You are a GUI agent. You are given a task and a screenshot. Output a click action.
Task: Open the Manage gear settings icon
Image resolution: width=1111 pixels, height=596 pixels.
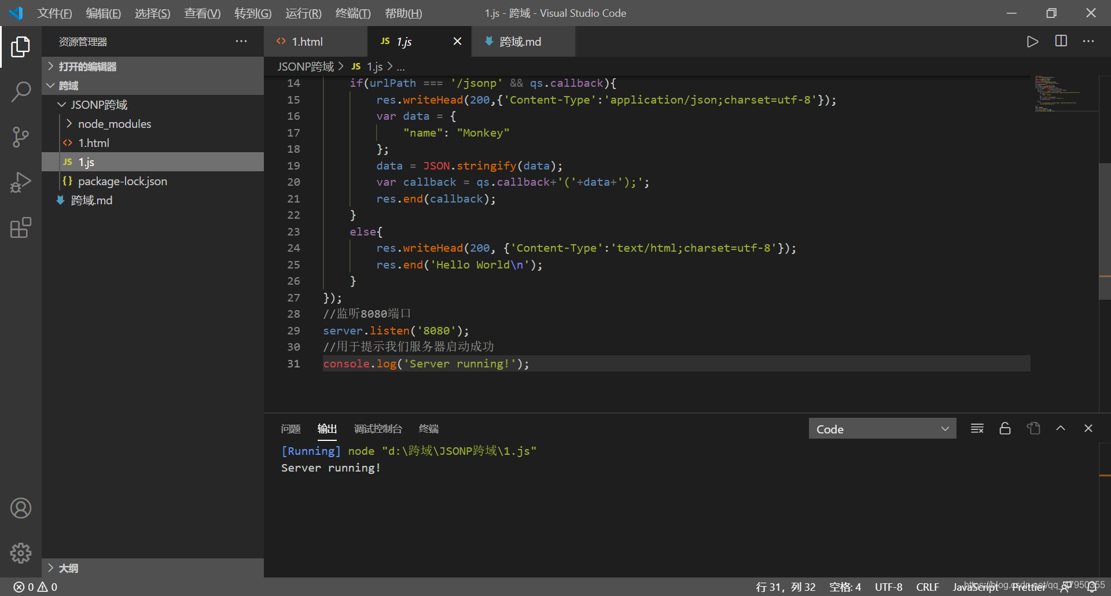click(21, 553)
